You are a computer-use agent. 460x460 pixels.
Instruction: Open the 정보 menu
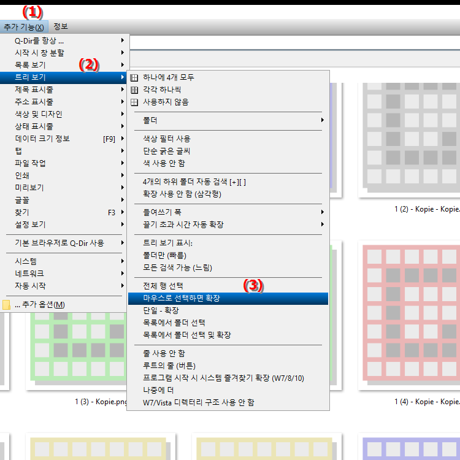pyautogui.click(x=61, y=27)
